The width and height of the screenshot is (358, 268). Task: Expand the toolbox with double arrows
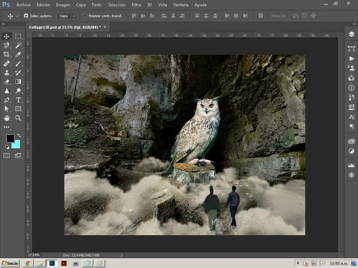pyautogui.click(x=3, y=24)
